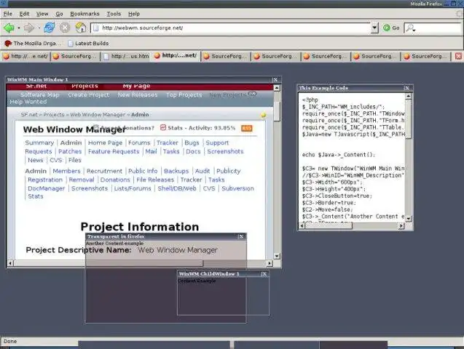The height and width of the screenshot is (349, 464).
Task: Click the Main Window horizontal scrollbar right arrow
Action: point(270,263)
